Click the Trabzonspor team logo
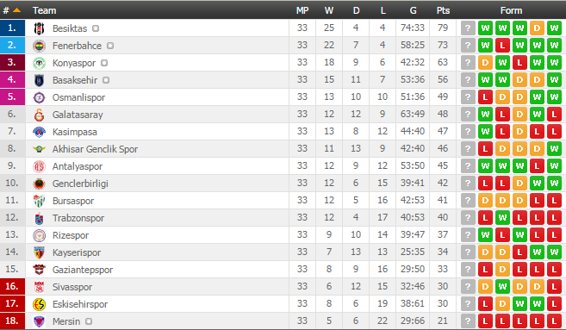The width and height of the screenshot is (566, 330). (x=39, y=219)
